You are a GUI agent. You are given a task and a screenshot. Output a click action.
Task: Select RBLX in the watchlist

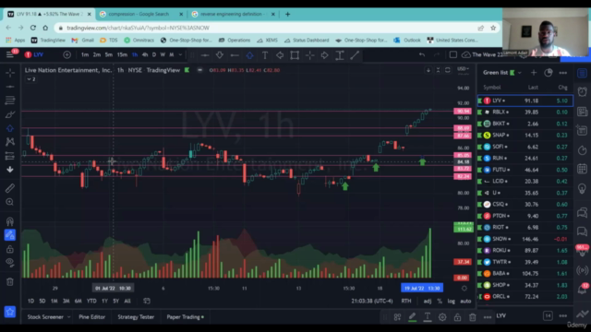[525, 113]
